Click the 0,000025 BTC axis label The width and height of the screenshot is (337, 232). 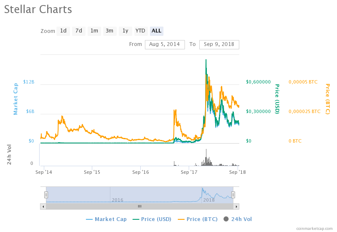point(305,111)
